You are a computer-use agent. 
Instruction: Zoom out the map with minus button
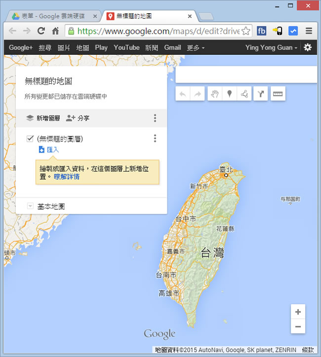tap(298, 326)
